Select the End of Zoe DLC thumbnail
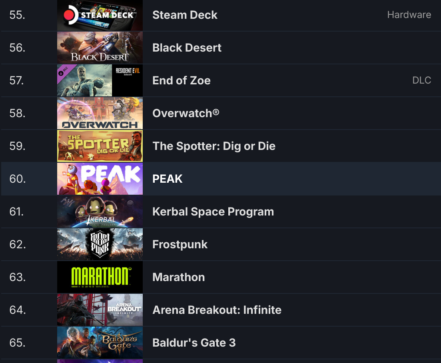Viewport: 441px width, 363px height. [100, 80]
